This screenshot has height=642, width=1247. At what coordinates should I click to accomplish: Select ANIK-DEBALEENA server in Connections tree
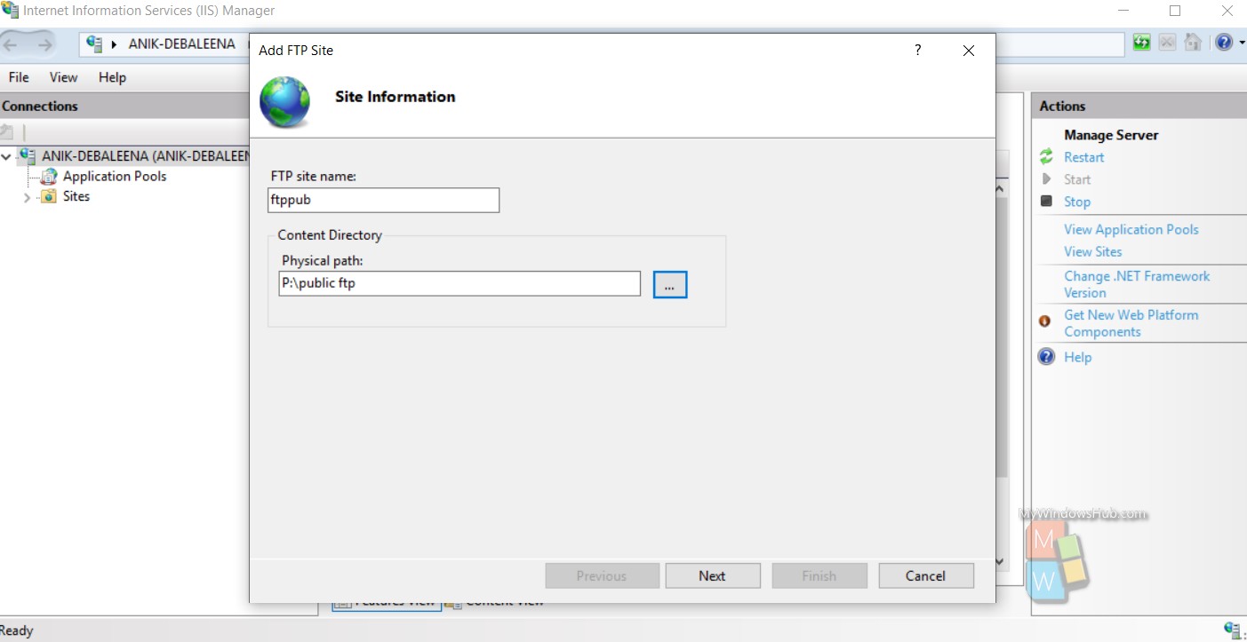coord(145,155)
